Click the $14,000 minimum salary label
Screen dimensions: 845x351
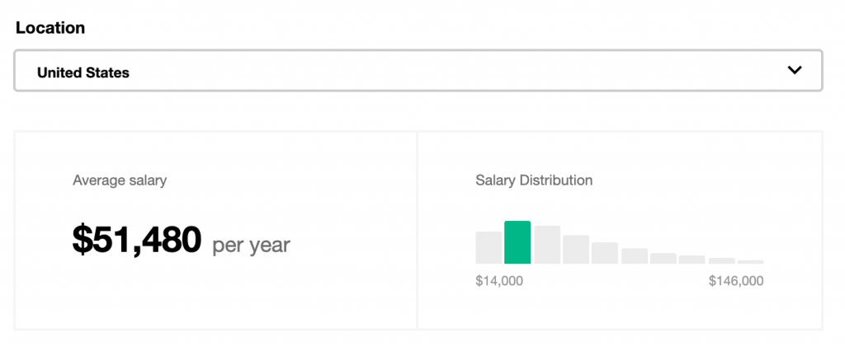click(x=499, y=281)
